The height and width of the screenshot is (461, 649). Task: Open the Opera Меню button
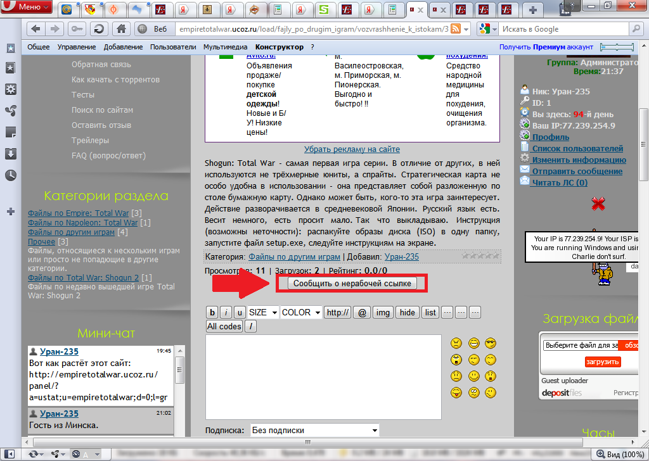pos(27,6)
